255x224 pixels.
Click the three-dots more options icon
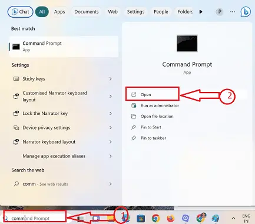pyautogui.click(x=233, y=12)
